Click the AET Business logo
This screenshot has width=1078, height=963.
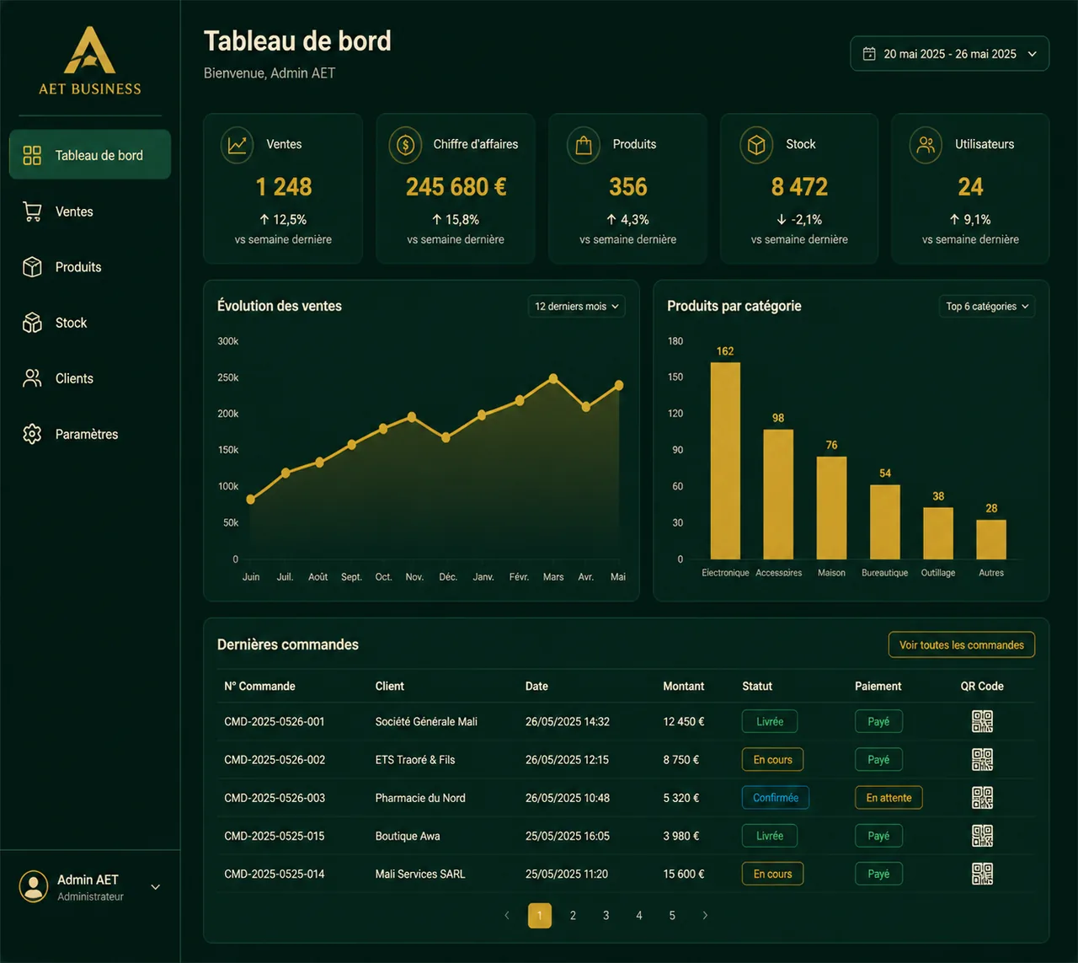pos(90,61)
